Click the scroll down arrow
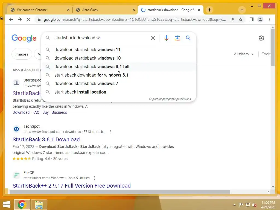 pos(273,187)
